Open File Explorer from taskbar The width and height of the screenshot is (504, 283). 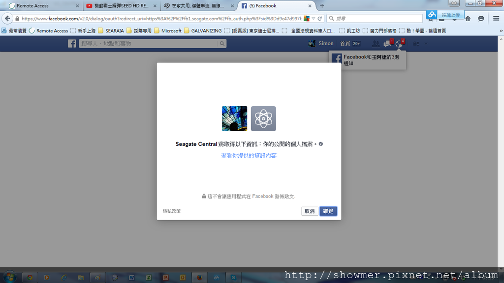(81, 278)
